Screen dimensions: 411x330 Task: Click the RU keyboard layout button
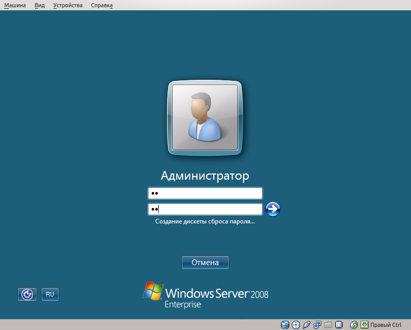click(50, 294)
